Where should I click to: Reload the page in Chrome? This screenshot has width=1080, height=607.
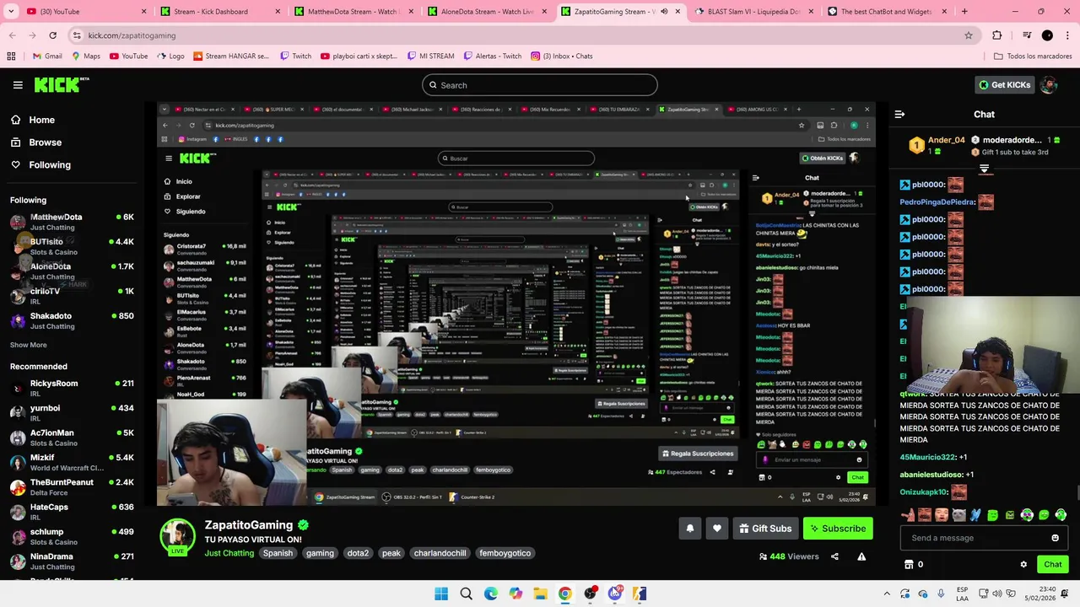(x=52, y=35)
